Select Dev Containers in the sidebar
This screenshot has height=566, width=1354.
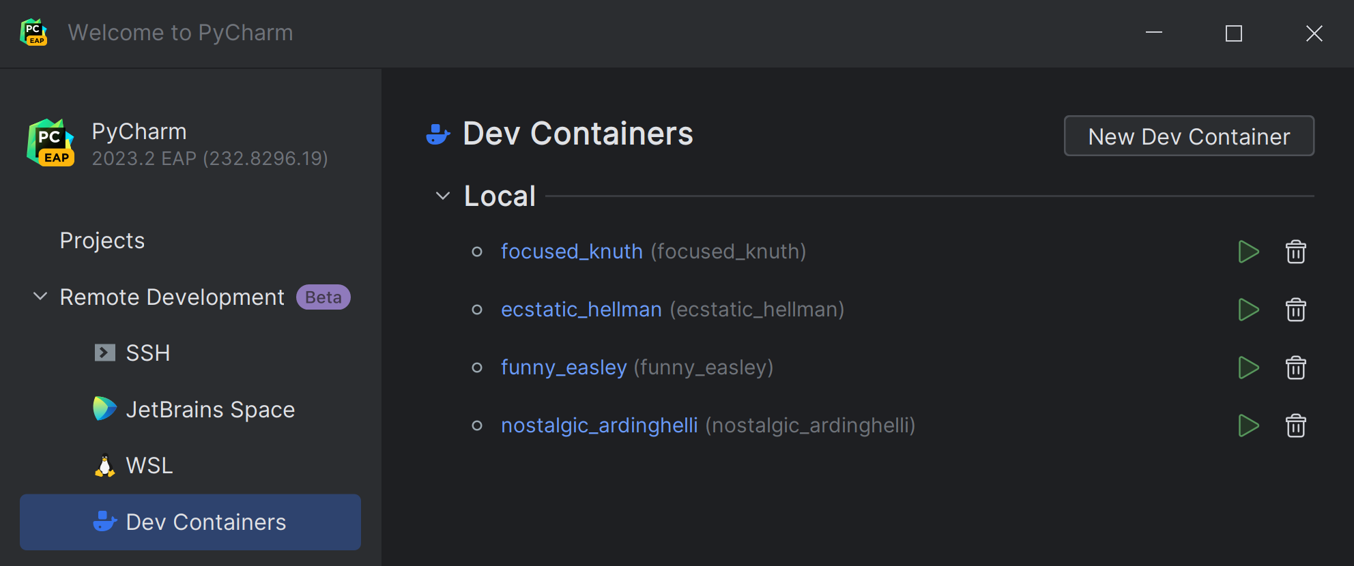190,522
